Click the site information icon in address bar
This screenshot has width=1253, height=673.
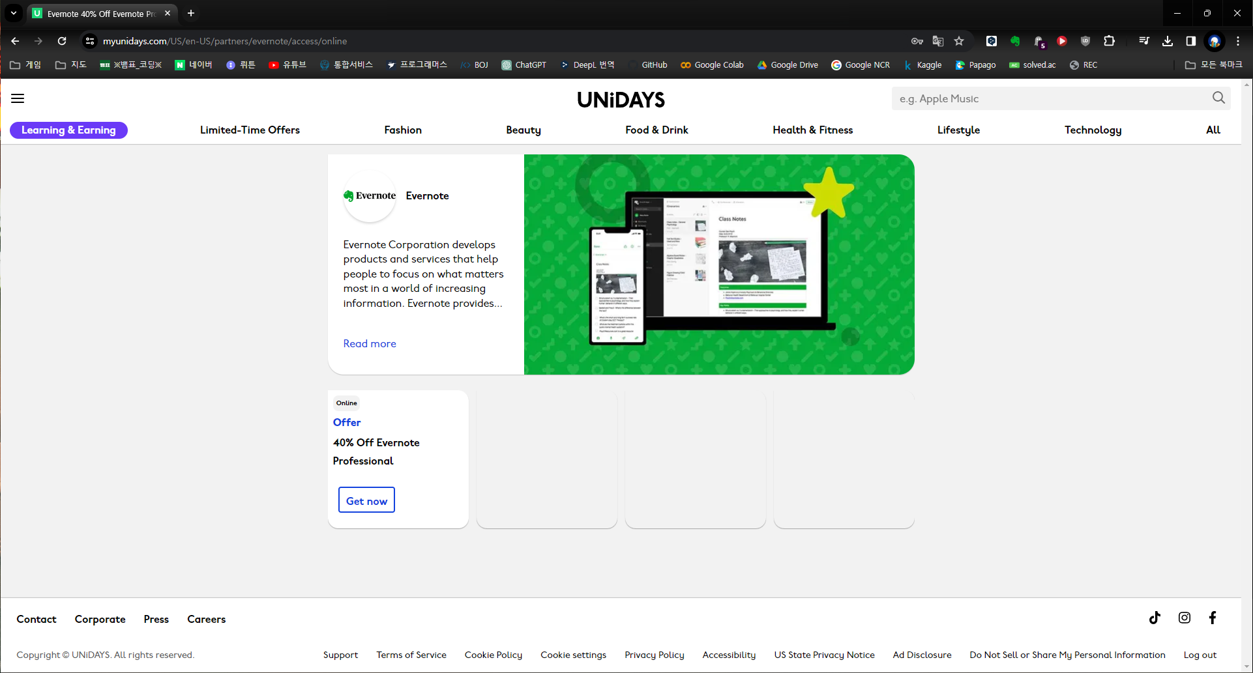pyautogui.click(x=90, y=41)
